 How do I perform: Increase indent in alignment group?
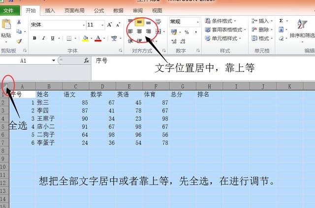pyautogui.click(x=139, y=41)
